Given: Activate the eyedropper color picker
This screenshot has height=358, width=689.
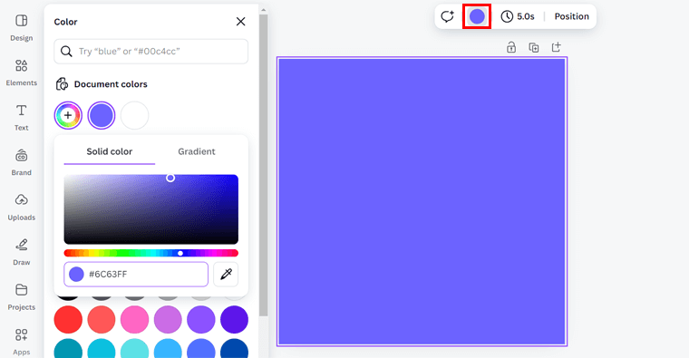Looking at the screenshot, I should 226,274.
